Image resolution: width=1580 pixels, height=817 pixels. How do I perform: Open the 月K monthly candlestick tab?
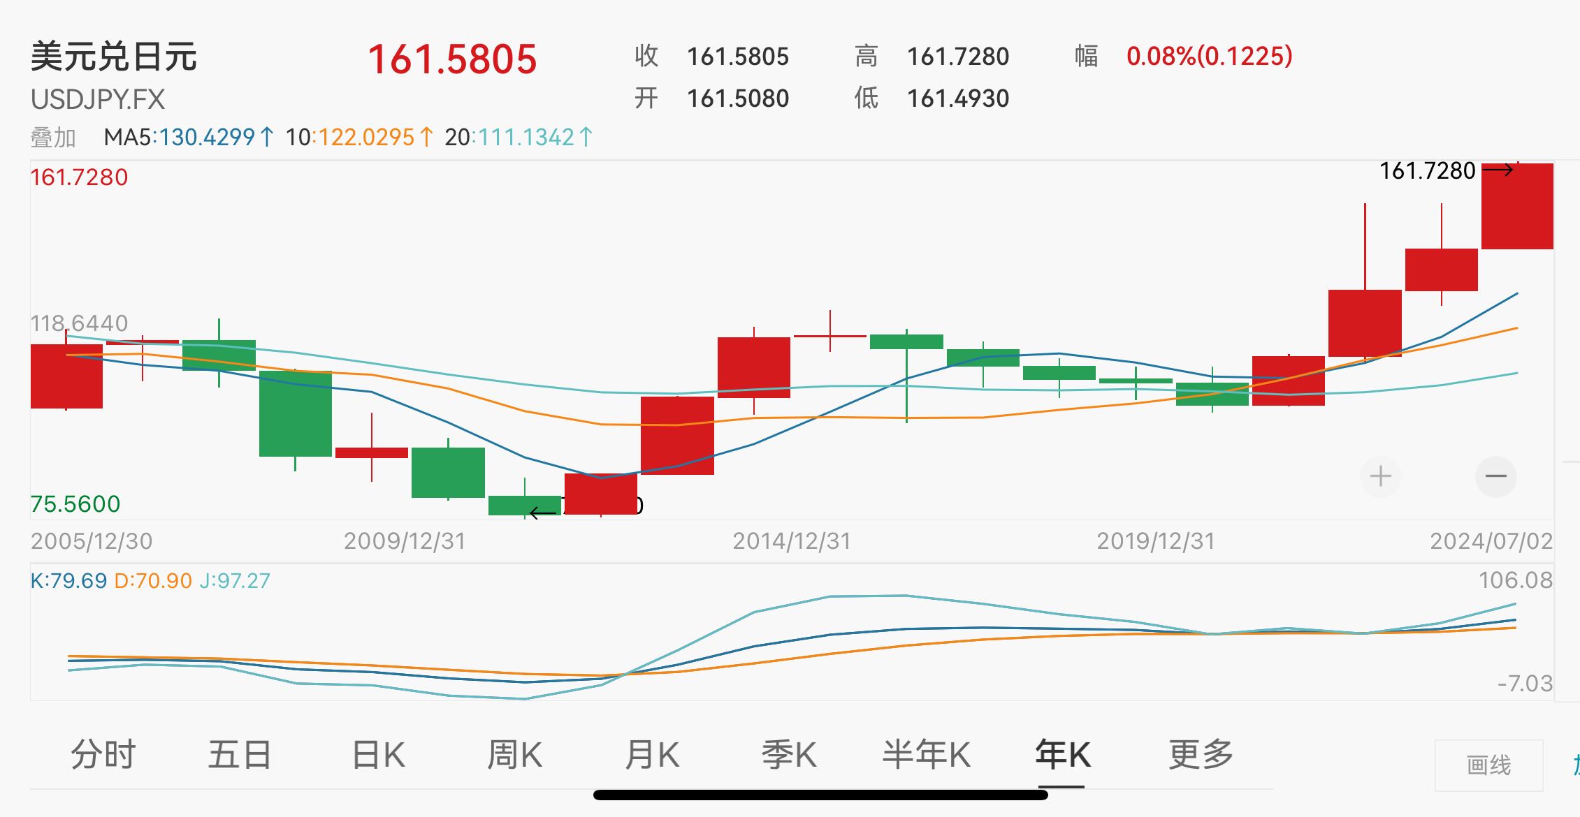pyautogui.click(x=652, y=755)
